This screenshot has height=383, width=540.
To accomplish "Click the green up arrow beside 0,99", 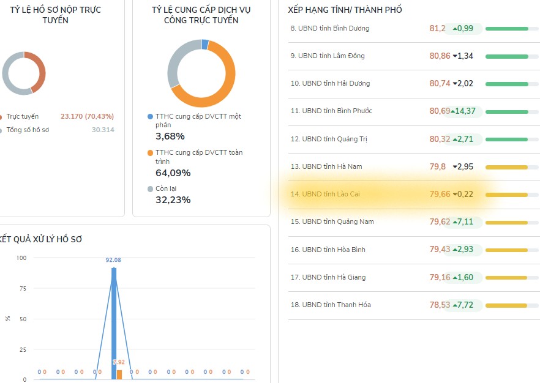I will click(455, 29).
